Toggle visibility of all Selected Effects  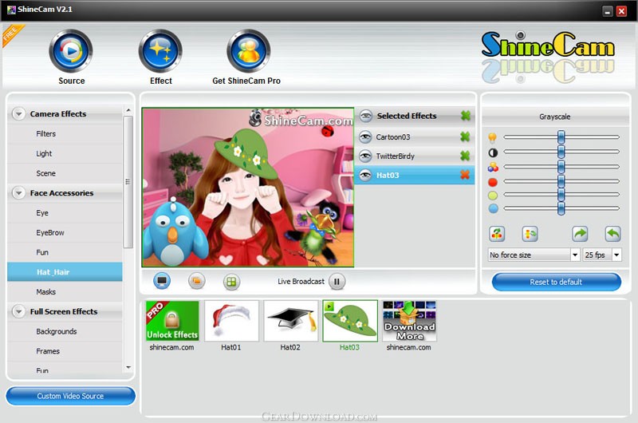click(366, 116)
